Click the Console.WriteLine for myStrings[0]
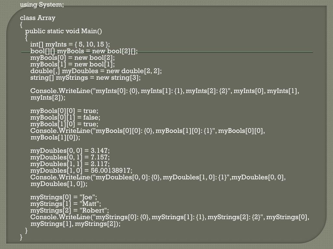 pyautogui.click(x=170, y=217)
